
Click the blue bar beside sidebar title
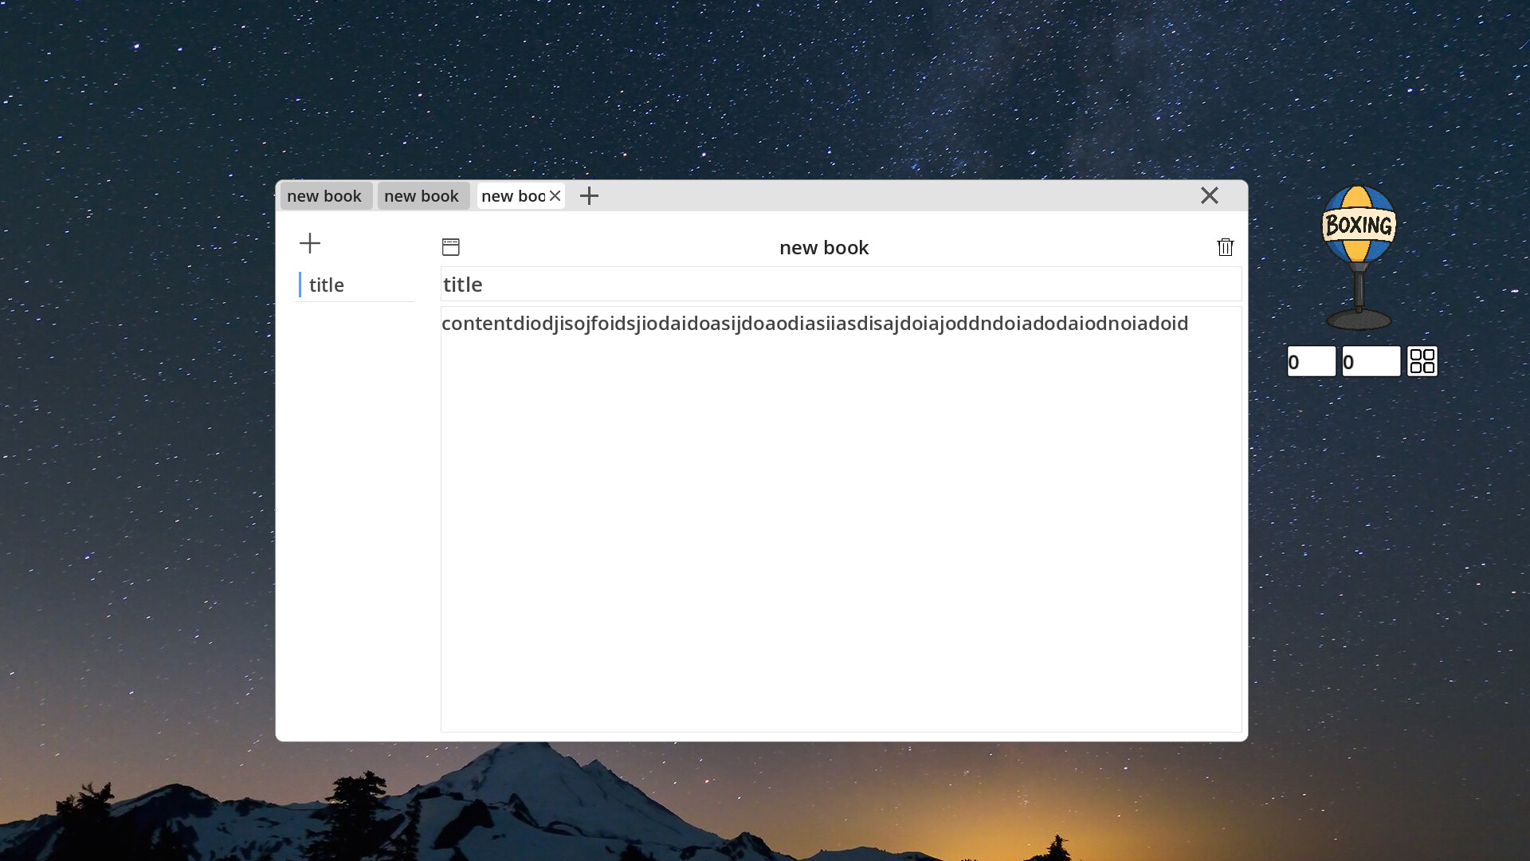click(x=300, y=285)
